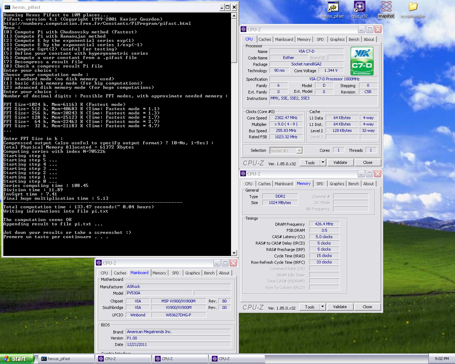Click the Multiplier value x 9.0 (4 - 9)
This screenshot has width=455, height=364.
click(286, 124)
